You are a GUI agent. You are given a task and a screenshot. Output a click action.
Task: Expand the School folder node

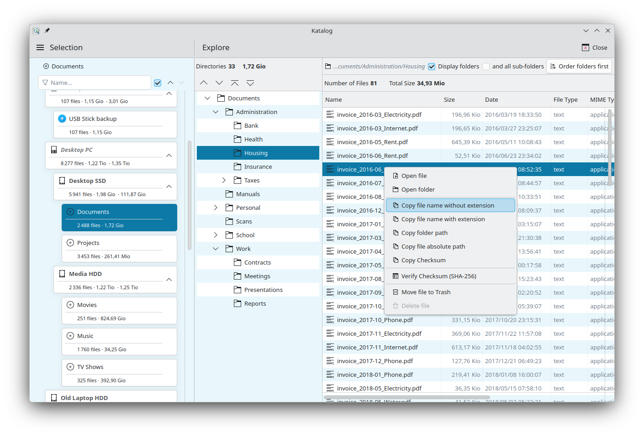coord(216,235)
